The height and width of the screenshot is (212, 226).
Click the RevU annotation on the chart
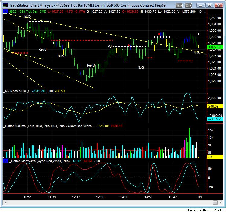point(43,49)
